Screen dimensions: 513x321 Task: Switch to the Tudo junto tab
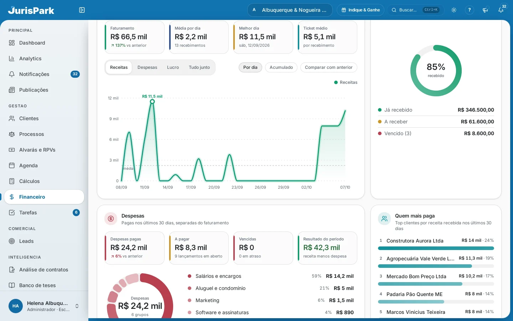click(x=199, y=67)
